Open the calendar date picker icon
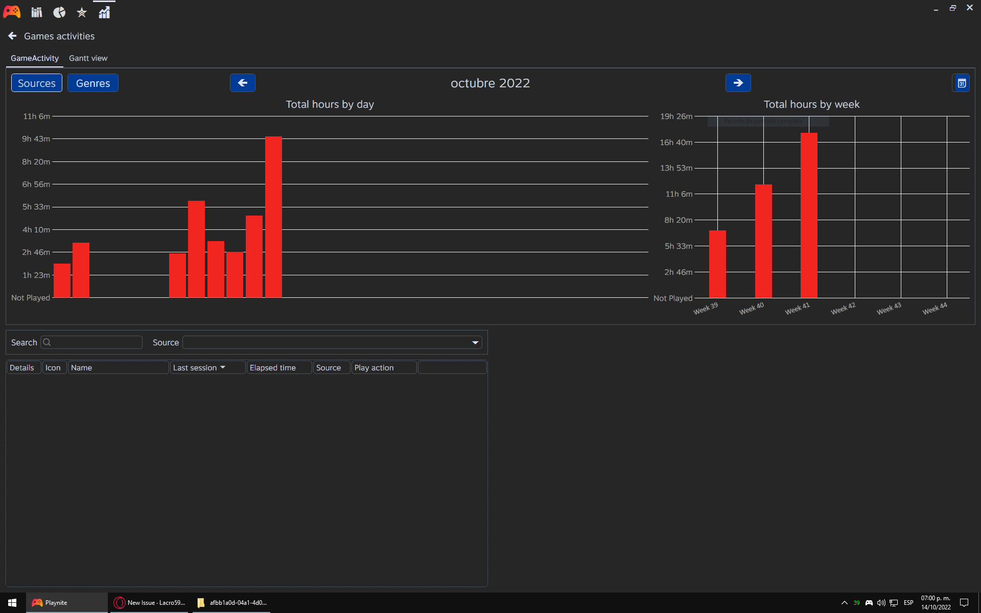This screenshot has width=981, height=613. tap(962, 82)
